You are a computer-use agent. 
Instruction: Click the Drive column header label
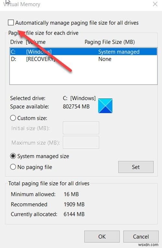point(17,42)
